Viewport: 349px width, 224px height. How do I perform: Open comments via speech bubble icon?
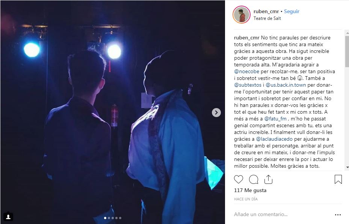[x=254, y=179]
